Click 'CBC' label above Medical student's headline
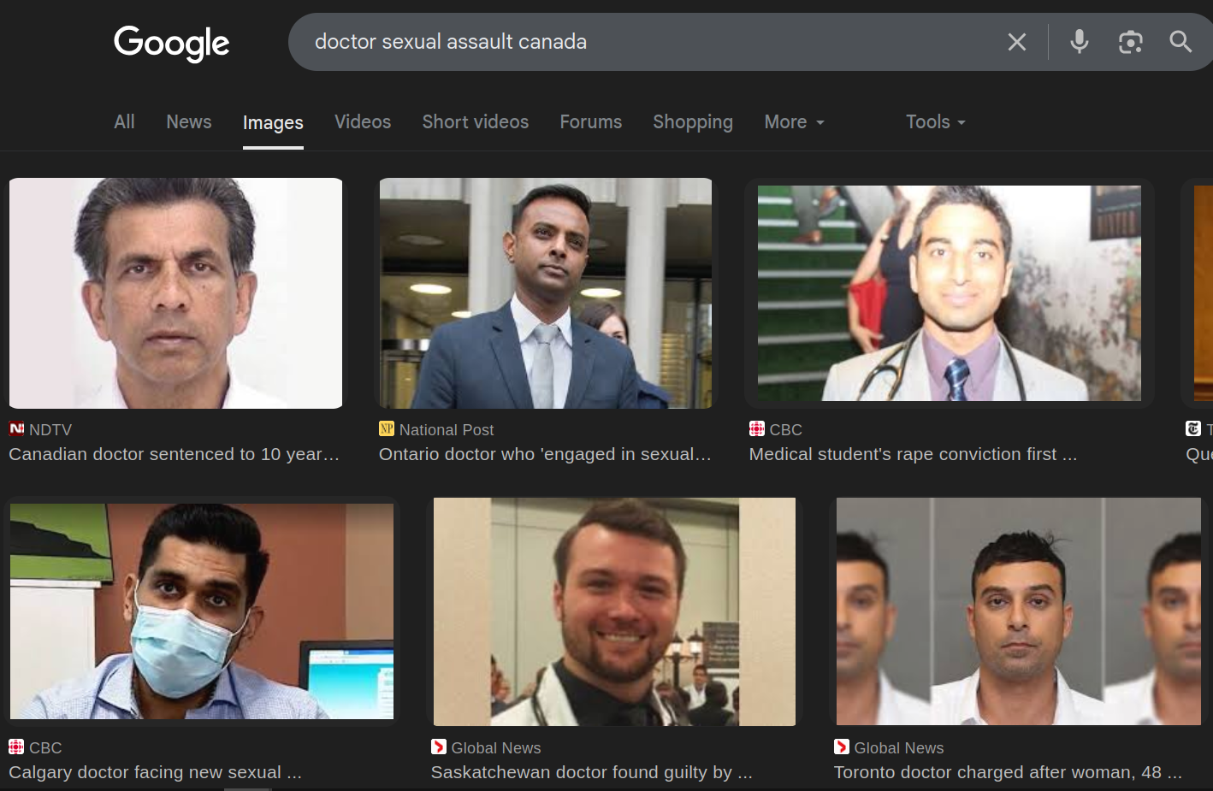 point(786,430)
